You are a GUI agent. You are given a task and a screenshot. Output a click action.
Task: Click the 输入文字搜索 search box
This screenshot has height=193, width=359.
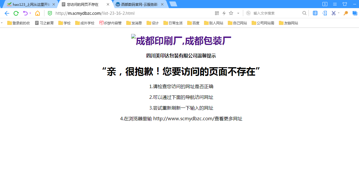(264, 13)
